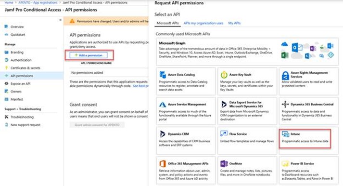Viewport: 343px width, 186px height.
Task: Select the Intune API icon
Action: pyautogui.click(x=285, y=134)
